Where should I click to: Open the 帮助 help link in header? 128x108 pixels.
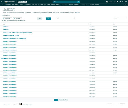(x=126, y=2)
